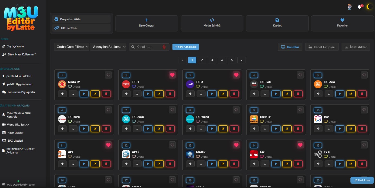Delete the TV 8 channel
This screenshot has width=375, height=188.
coord(362,164)
